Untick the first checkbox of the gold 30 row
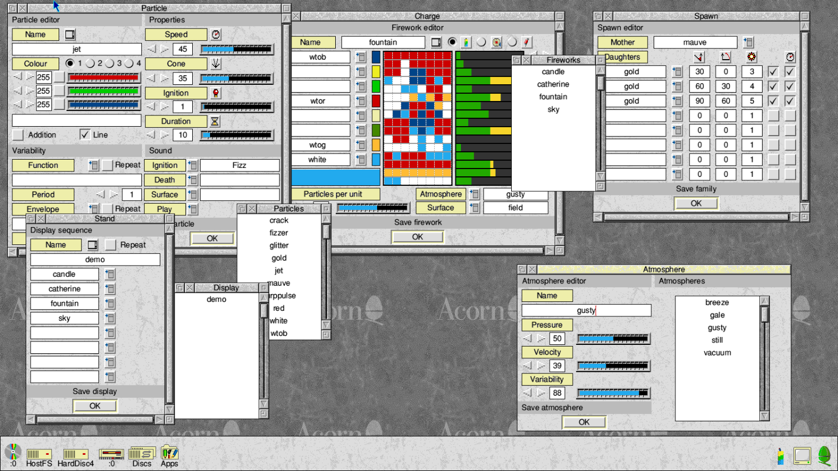Viewport: 838px width, 471px height. click(773, 71)
